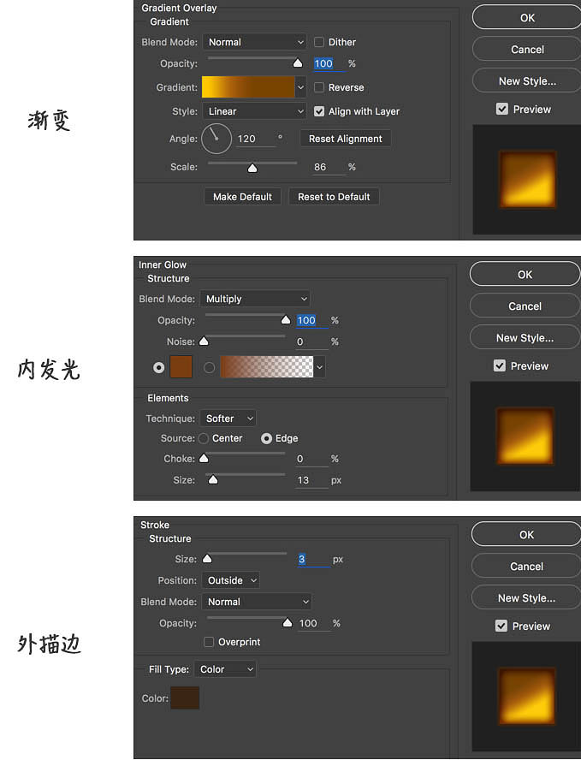
Task: Click the Scale slider handle
Action: 252,168
